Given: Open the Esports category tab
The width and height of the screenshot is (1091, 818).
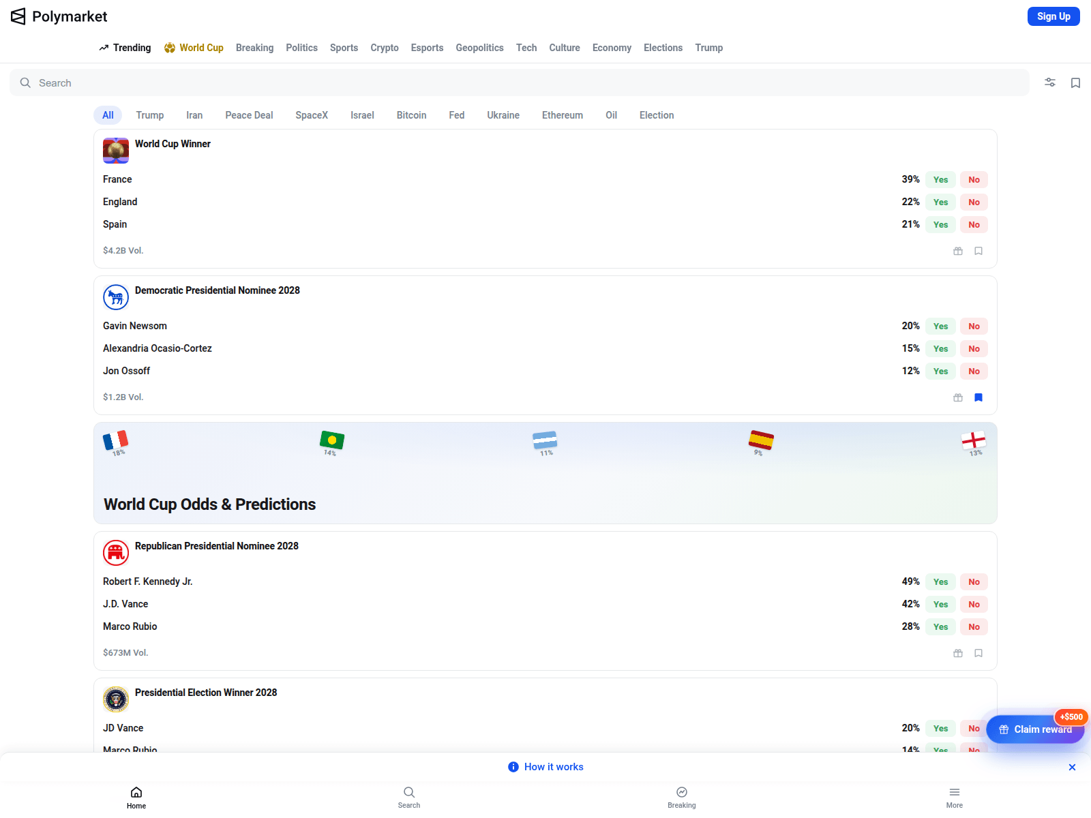Looking at the screenshot, I should [427, 48].
